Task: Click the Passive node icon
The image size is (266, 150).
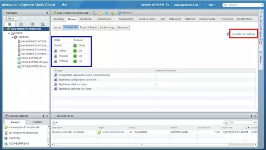Action: point(55,56)
